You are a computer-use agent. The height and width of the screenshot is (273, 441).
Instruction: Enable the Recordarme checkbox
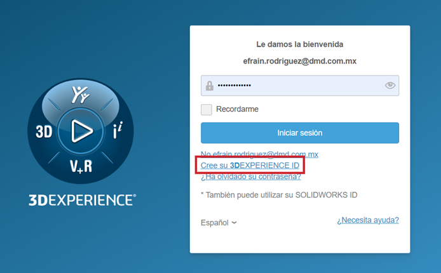[x=207, y=110]
